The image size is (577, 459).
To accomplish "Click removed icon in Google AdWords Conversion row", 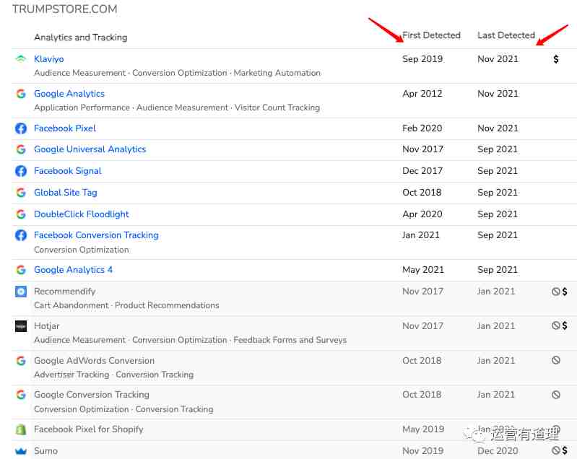I will click(555, 360).
